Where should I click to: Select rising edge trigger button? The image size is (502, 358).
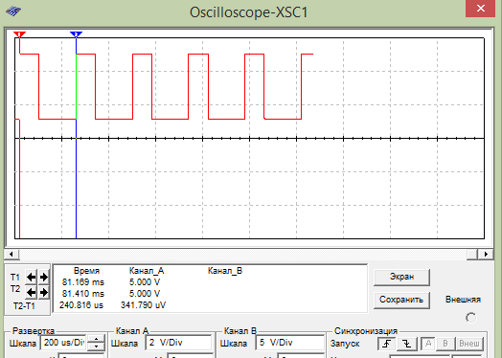386,344
